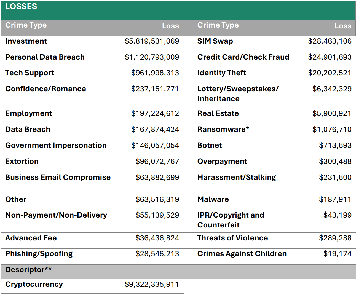The image size is (364, 300).
Task: Click the $167,874,424 loss value
Action: coord(155,129)
